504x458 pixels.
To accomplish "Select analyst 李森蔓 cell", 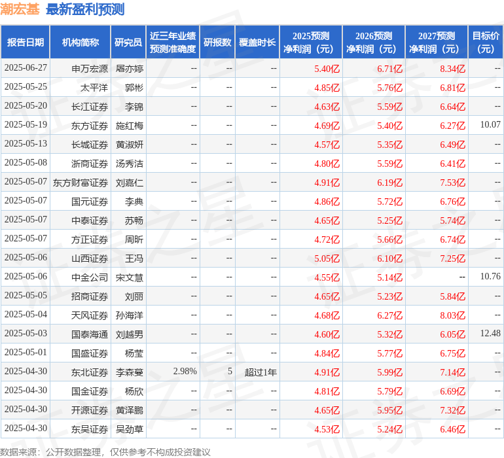I will pos(130,372).
